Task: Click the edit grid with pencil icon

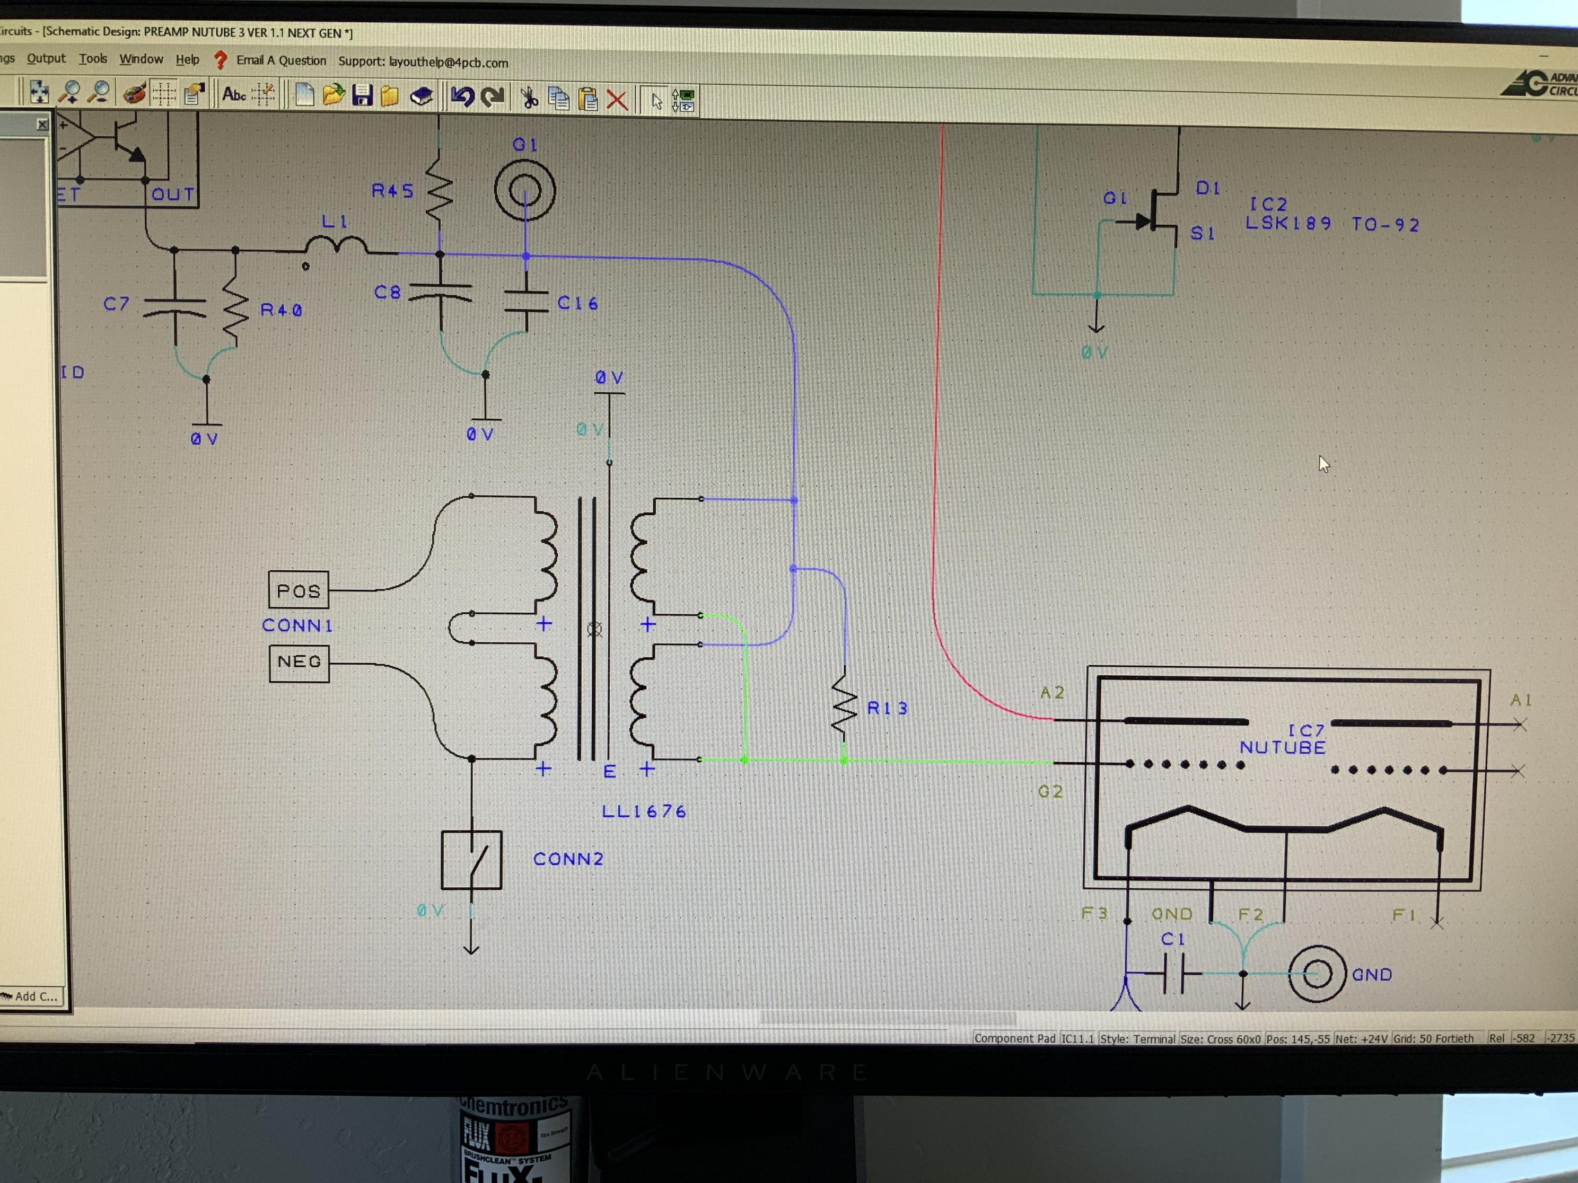Action: click(x=263, y=95)
